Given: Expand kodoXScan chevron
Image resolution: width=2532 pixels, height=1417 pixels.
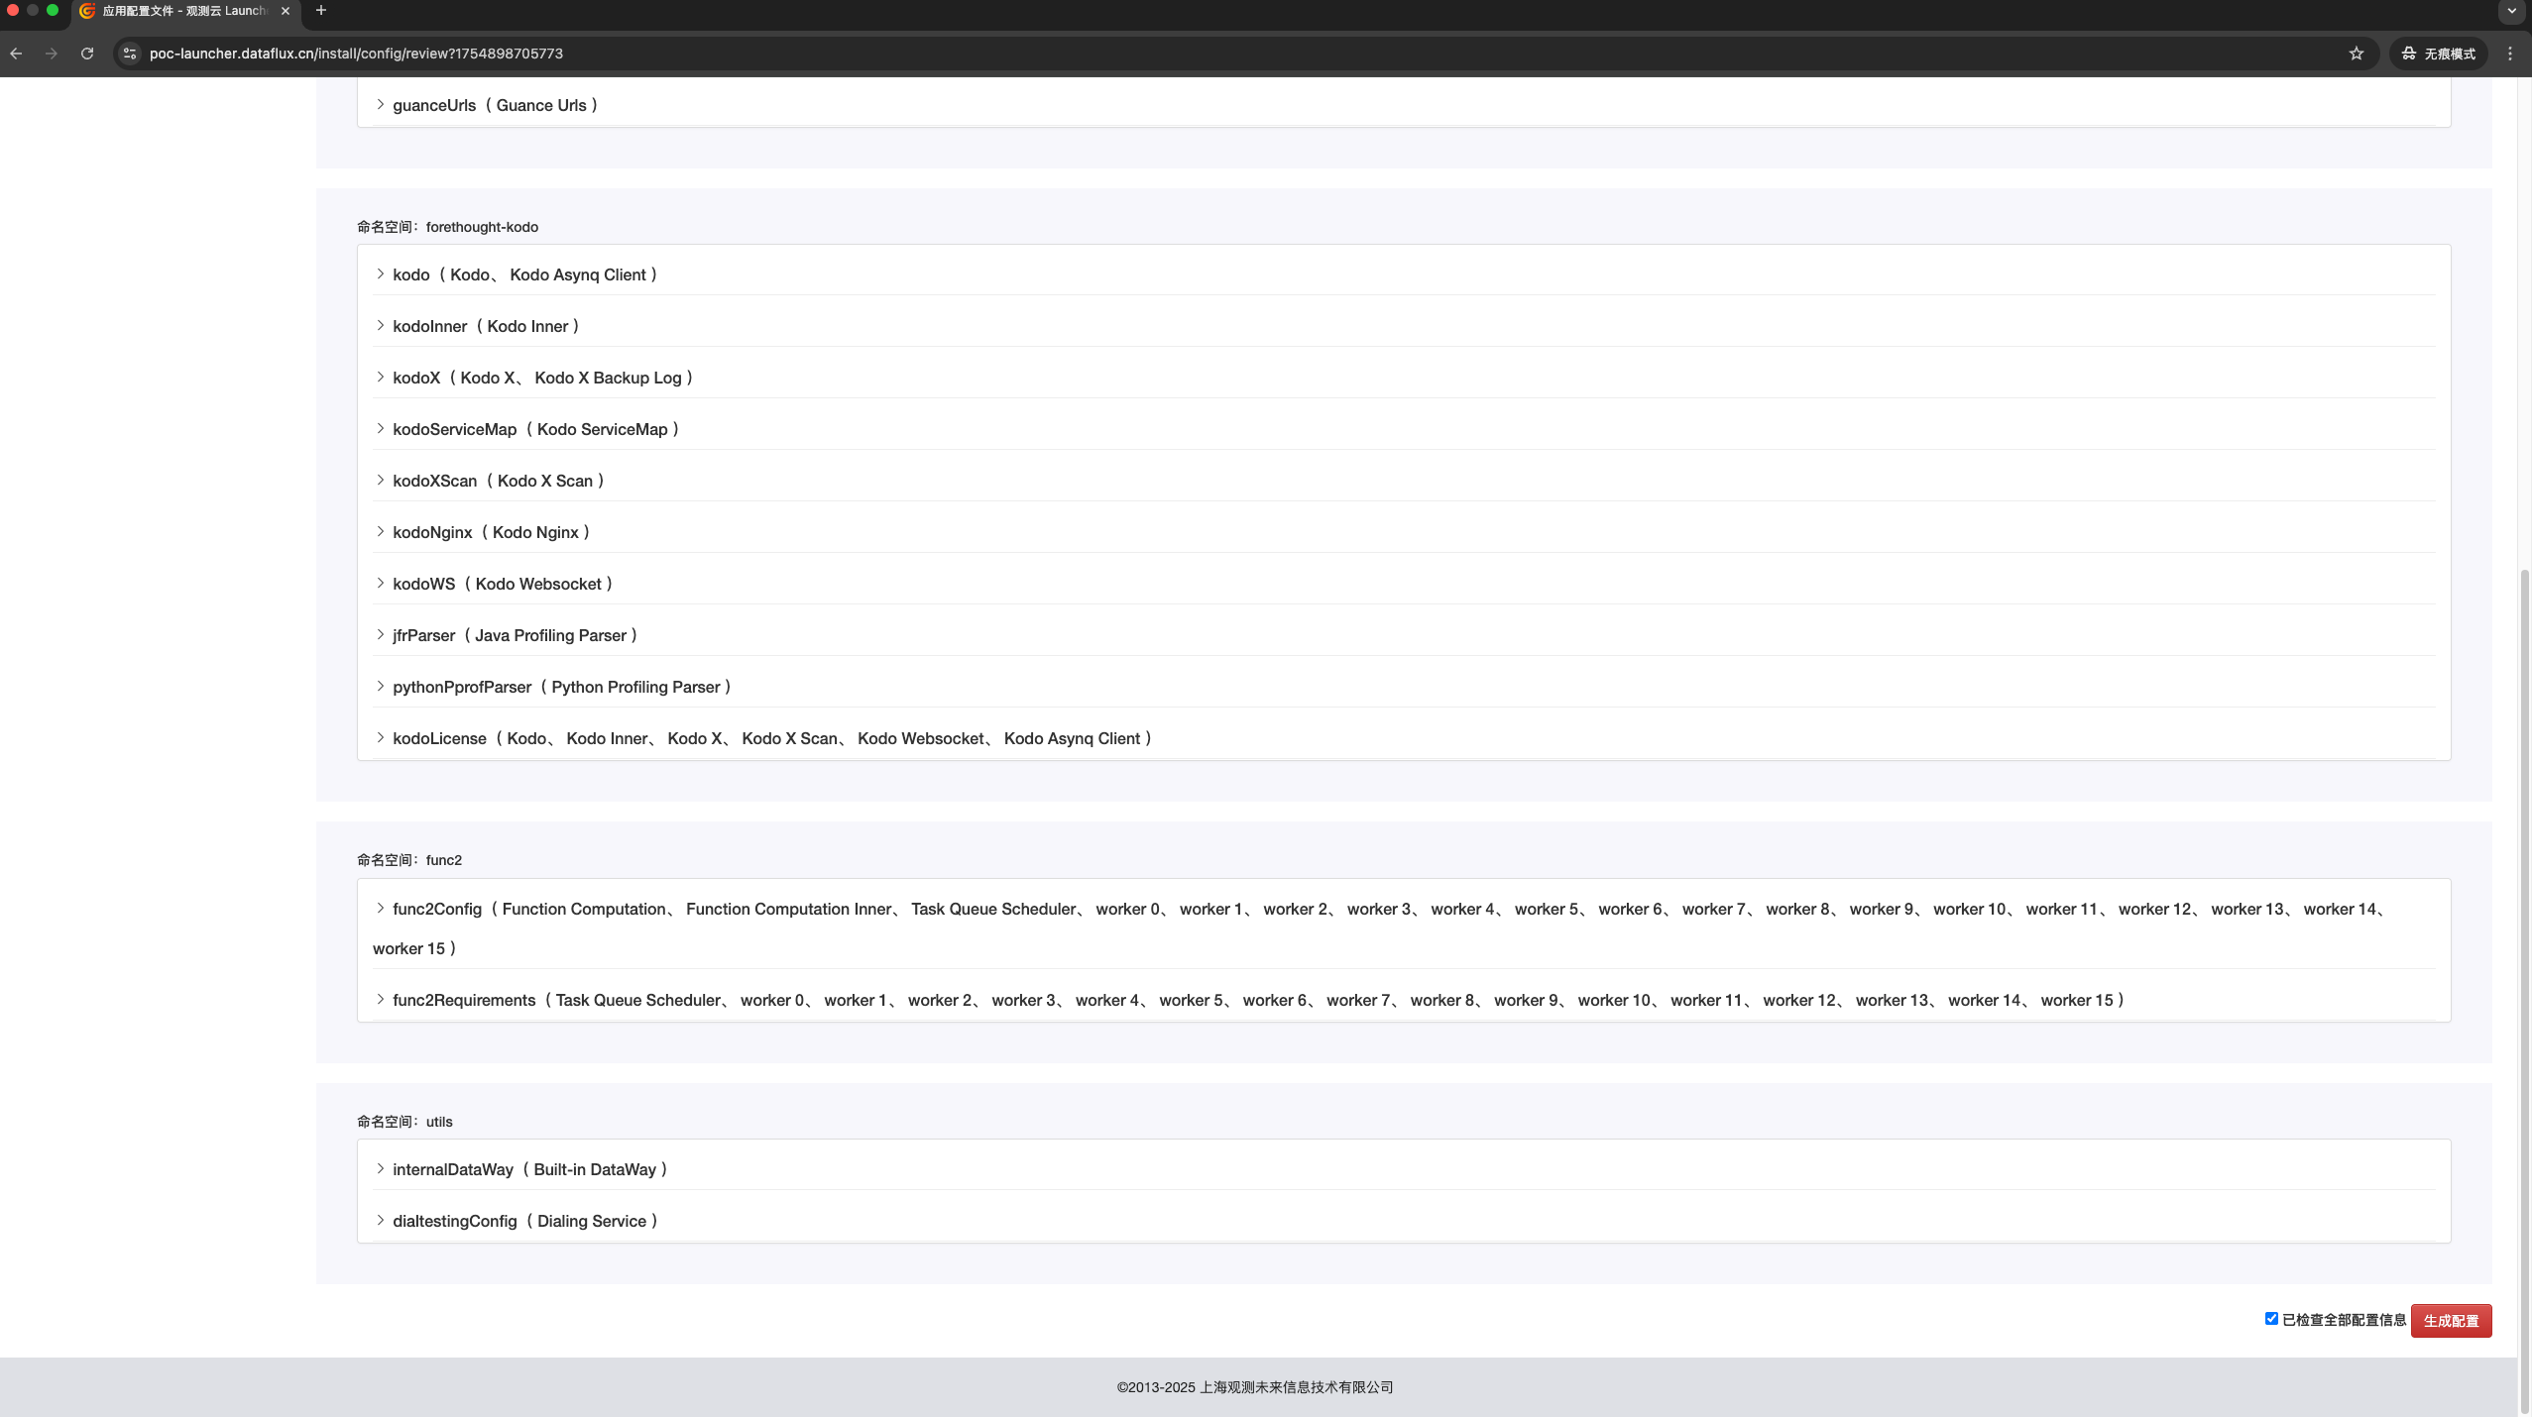Looking at the screenshot, I should pos(380,480).
